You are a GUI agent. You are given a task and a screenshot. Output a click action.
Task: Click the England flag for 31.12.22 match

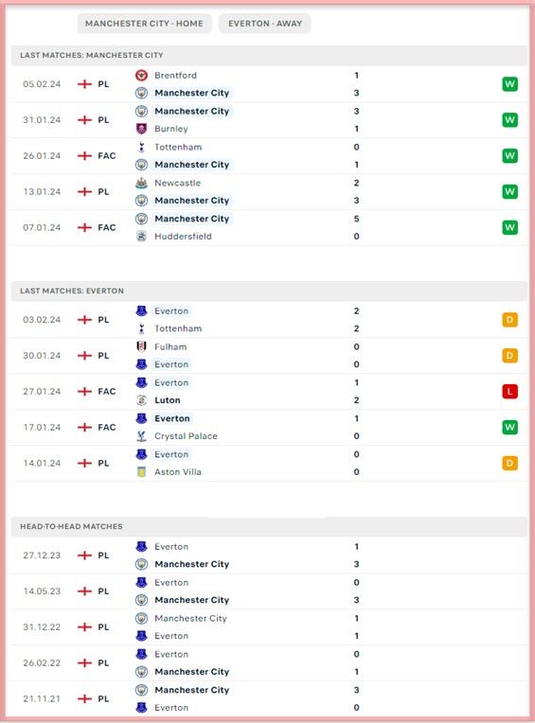pyautogui.click(x=85, y=627)
